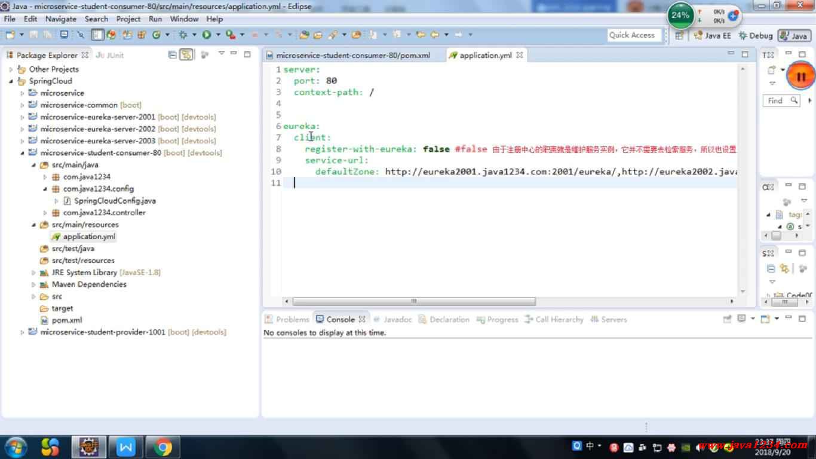Expand JRE System Library node
Image resolution: width=816 pixels, height=459 pixels.
[34, 273]
